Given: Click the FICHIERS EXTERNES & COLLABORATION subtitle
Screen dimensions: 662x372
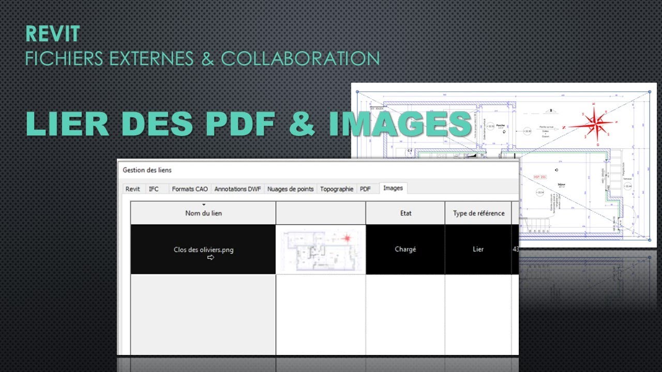Looking at the screenshot, I should [203, 58].
